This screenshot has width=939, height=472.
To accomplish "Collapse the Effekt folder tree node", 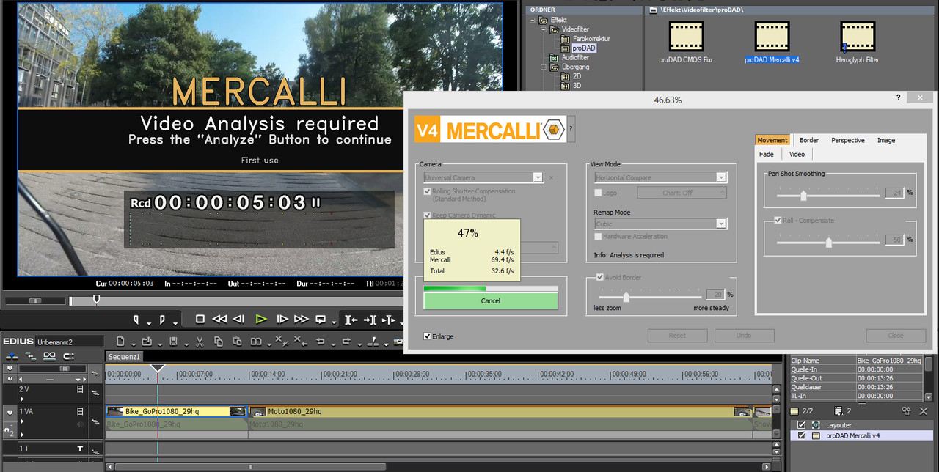I will (534, 20).
